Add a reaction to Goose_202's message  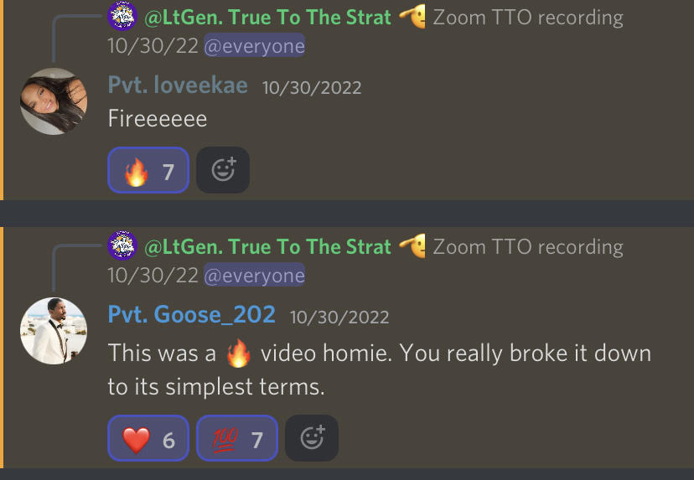(312, 438)
